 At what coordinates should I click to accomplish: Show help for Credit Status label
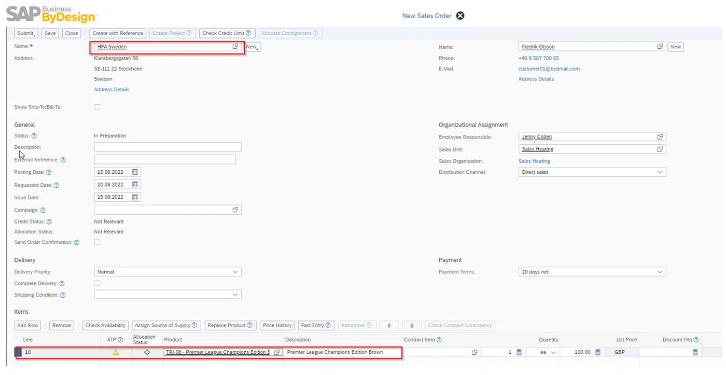(x=49, y=221)
